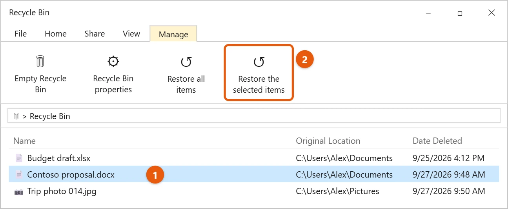Click the recycle bin icon in address bar
The width and height of the screenshot is (508, 209).
coord(16,116)
